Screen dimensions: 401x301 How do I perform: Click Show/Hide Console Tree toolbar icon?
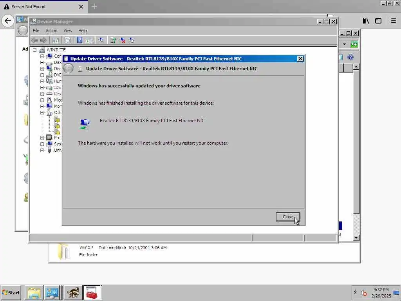(56, 40)
